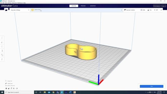Switch to left side view camera icon
The image size is (167, 94).
(x=14, y=88)
